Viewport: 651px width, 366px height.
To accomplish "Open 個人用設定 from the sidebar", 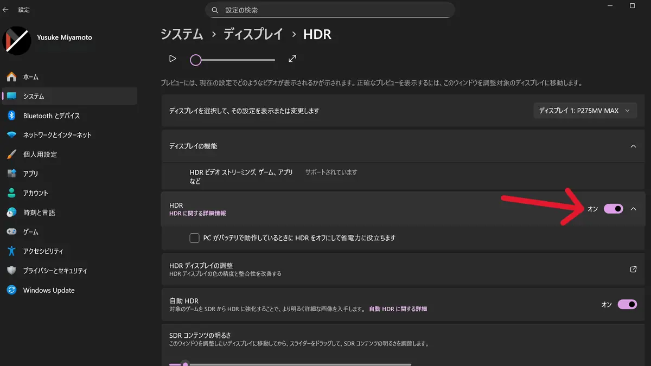I will (x=40, y=155).
